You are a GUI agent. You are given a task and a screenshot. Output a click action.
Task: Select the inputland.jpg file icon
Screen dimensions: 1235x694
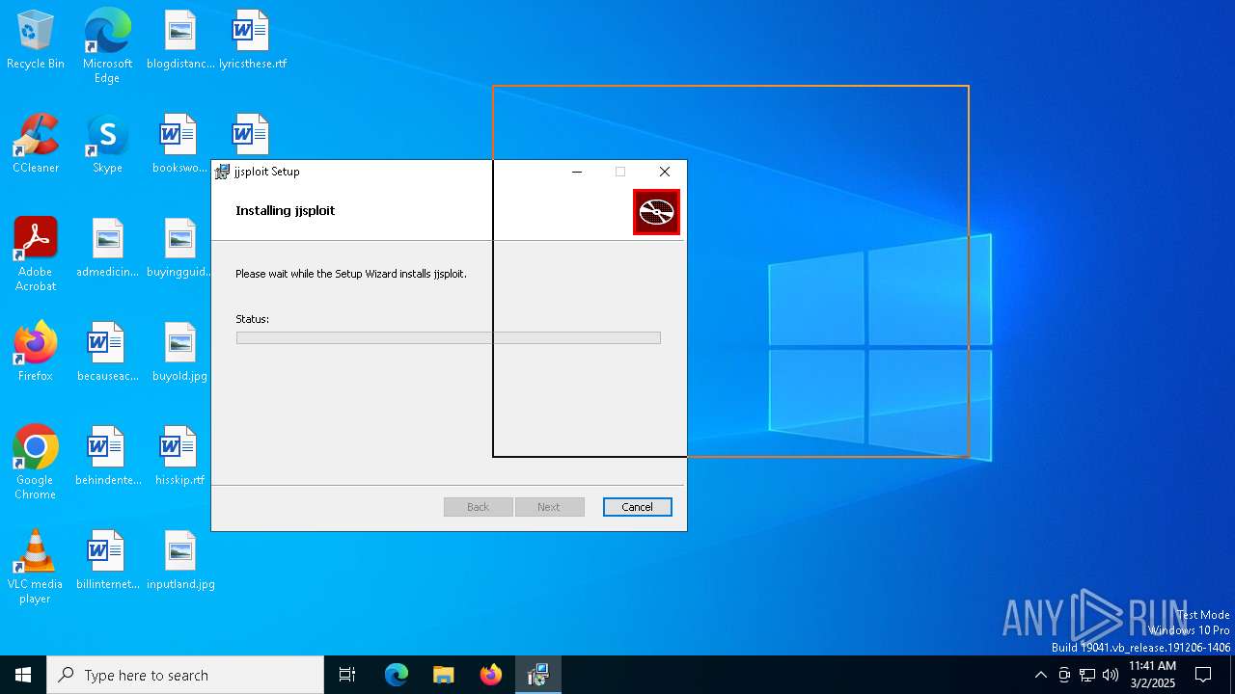179,560
